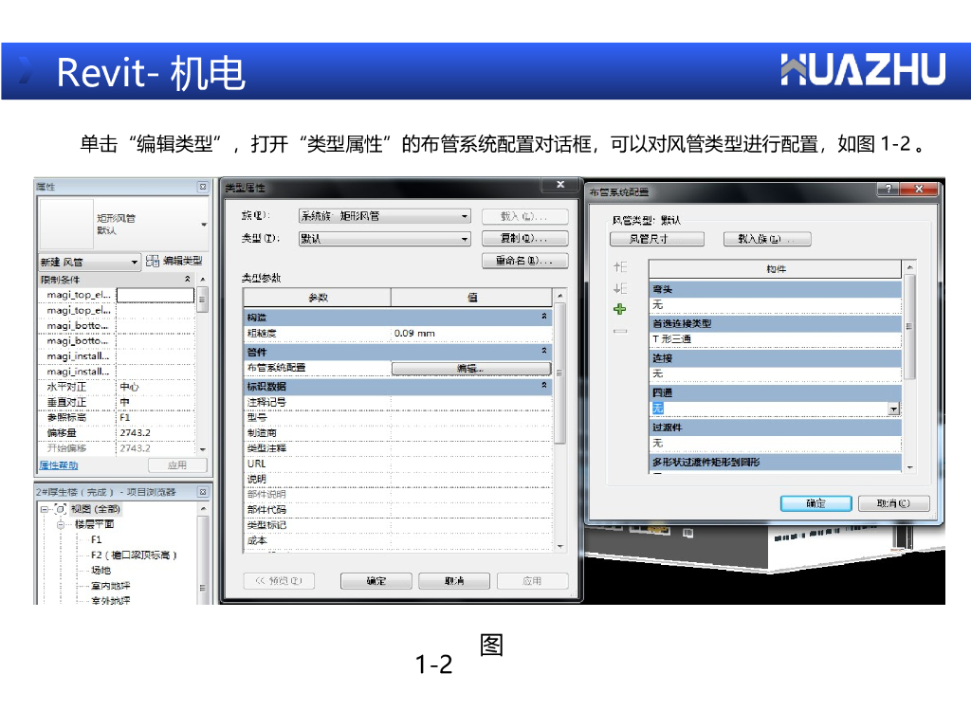Collapse the 管件 parameter group
Viewport: 971px width, 728px height.
544,351
